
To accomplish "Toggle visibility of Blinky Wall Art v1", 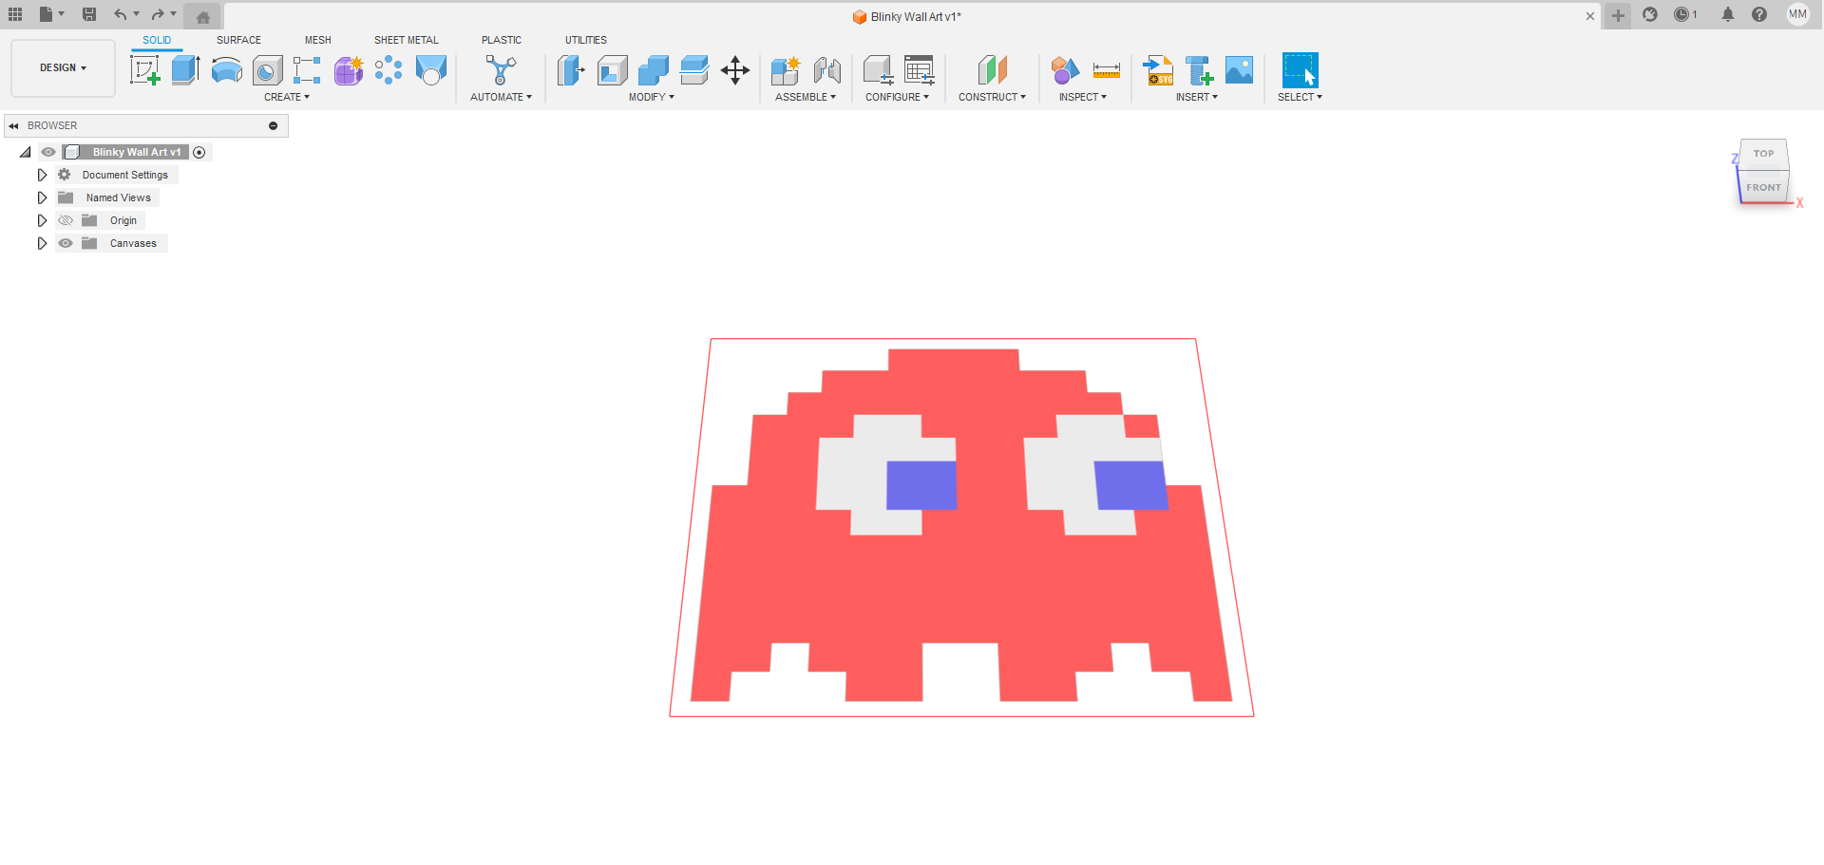I will coord(48,152).
